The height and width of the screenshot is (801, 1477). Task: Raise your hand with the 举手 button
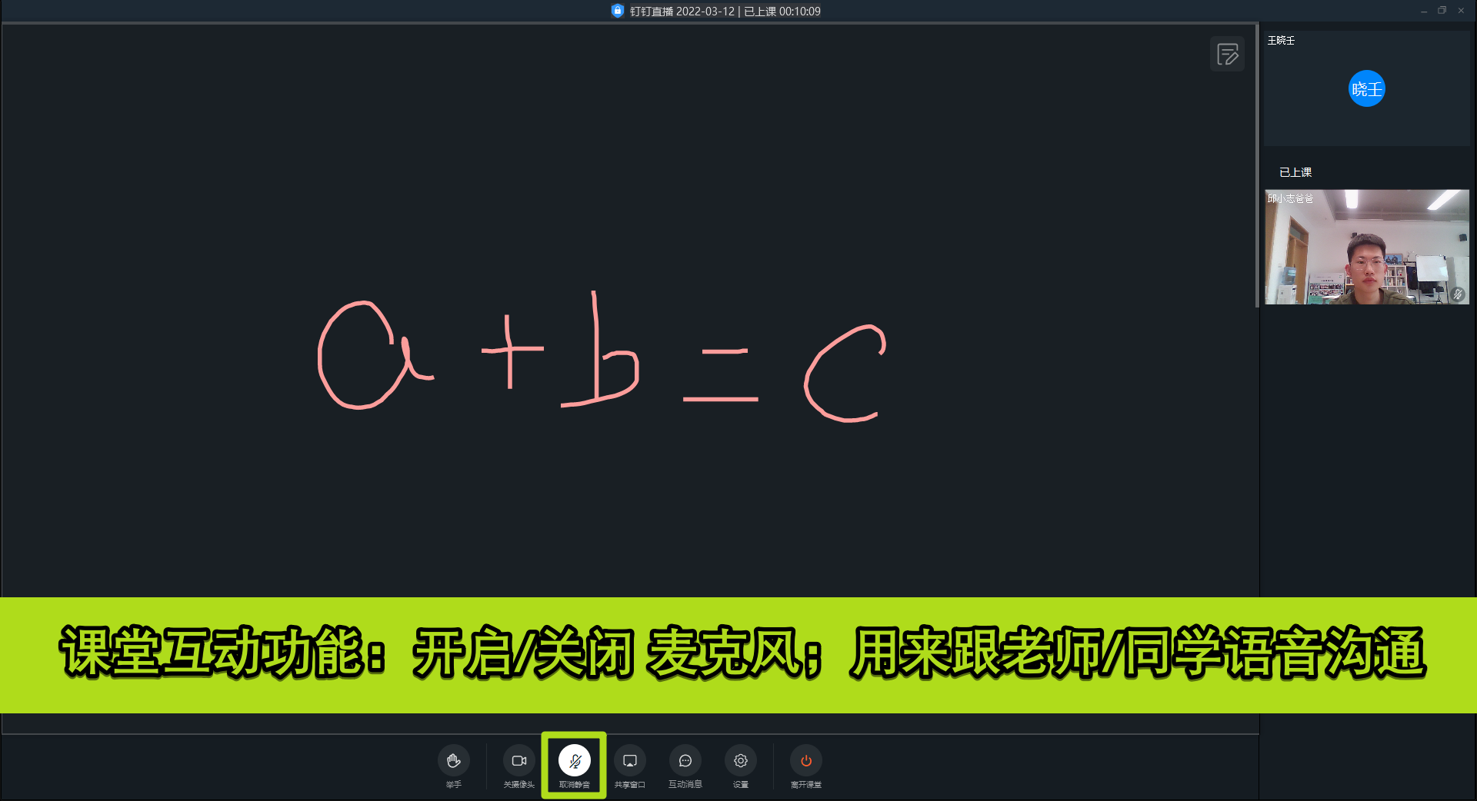coord(454,766)
